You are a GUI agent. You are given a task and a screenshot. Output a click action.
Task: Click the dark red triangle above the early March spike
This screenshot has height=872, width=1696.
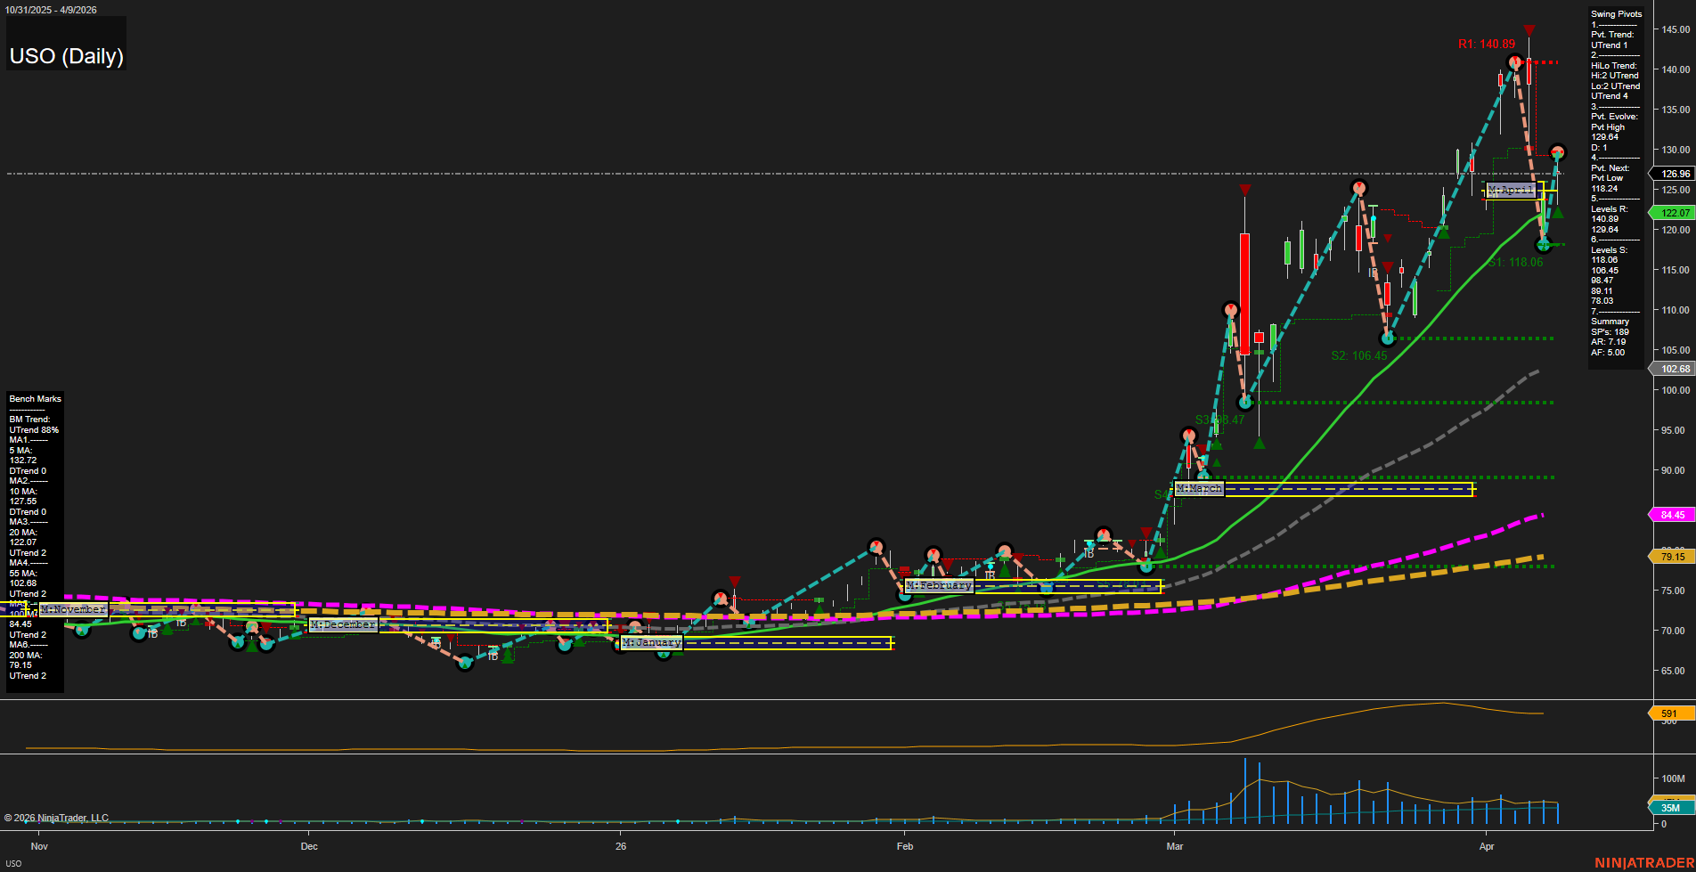coord(1244,191)
